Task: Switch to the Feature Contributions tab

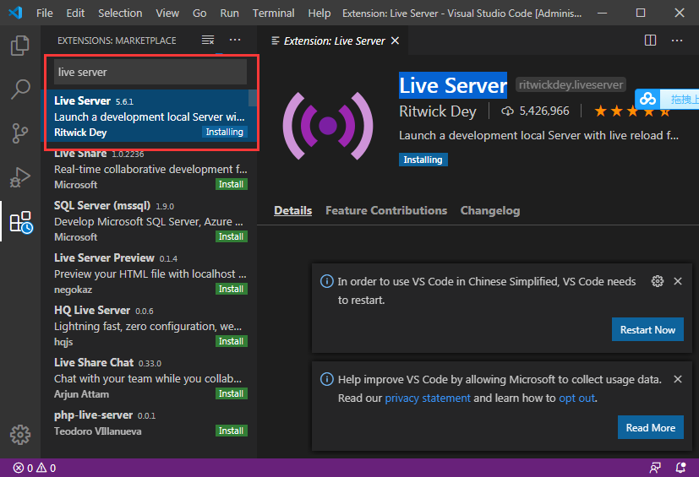Action: (x=386, y=210)
